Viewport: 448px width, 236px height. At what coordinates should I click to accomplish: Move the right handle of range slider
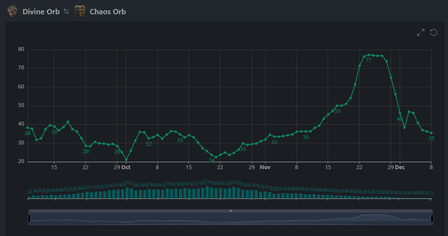click(432, 218)
